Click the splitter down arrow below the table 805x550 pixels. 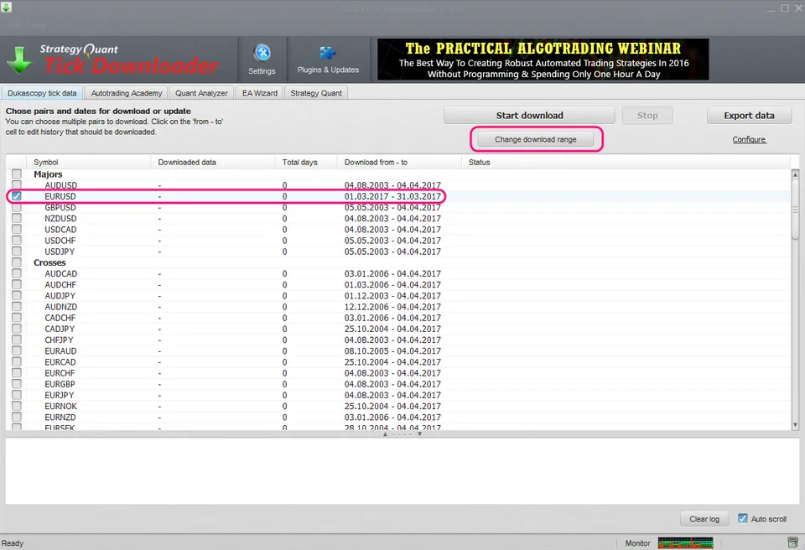419,434
